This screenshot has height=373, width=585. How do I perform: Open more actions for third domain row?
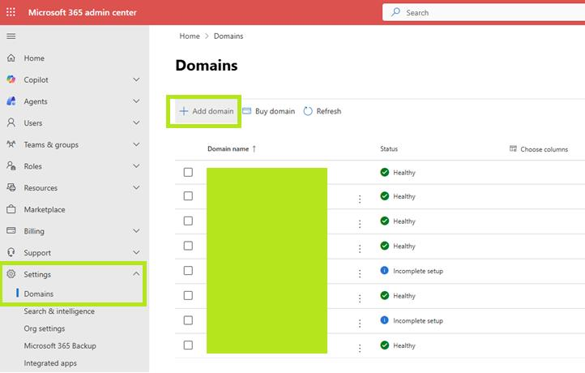click(x=360, y=224)
